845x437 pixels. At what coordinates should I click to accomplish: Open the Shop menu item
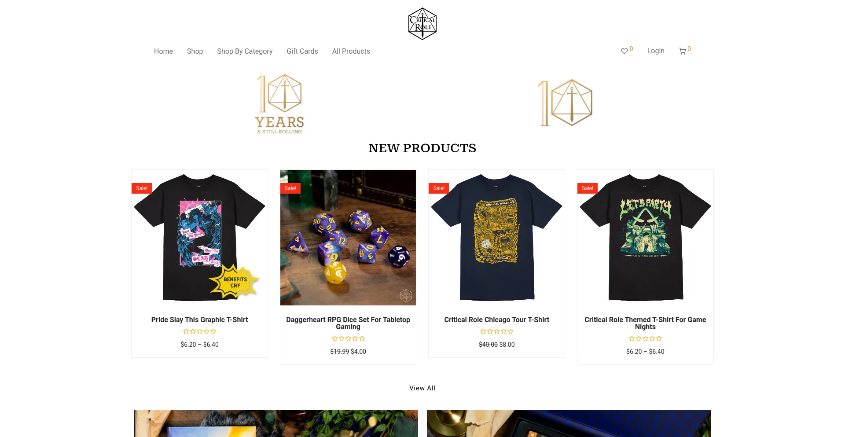[x=195, y=51]
